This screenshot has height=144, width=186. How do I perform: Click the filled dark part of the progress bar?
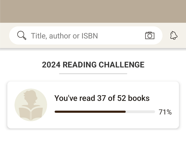pyautogui.click(x=90, y=112)
